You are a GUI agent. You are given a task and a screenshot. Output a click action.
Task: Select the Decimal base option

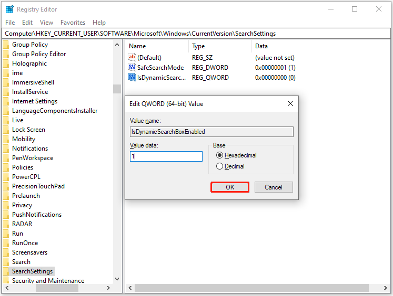pyautogui.click(x=230, y=166)
